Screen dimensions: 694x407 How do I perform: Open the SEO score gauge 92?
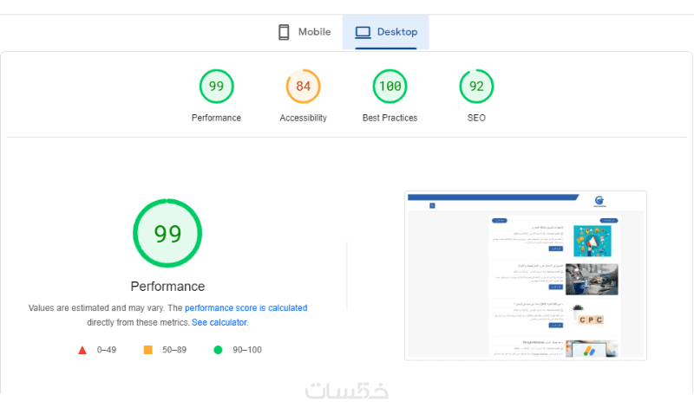(x=476, y=87)
